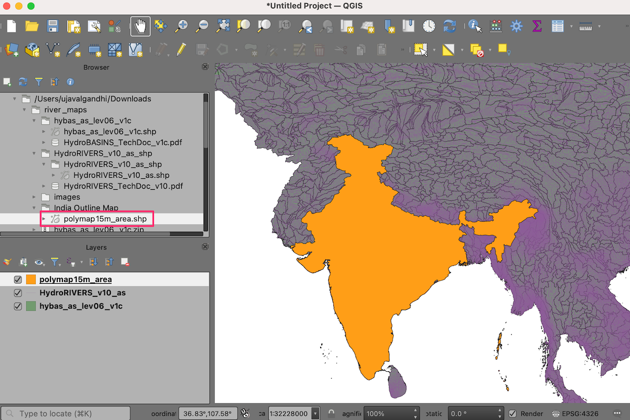Click the Refresh map icon in toolbar
Image resolution: width=630 pixels, height=420 pixels.
click(449, 26)
